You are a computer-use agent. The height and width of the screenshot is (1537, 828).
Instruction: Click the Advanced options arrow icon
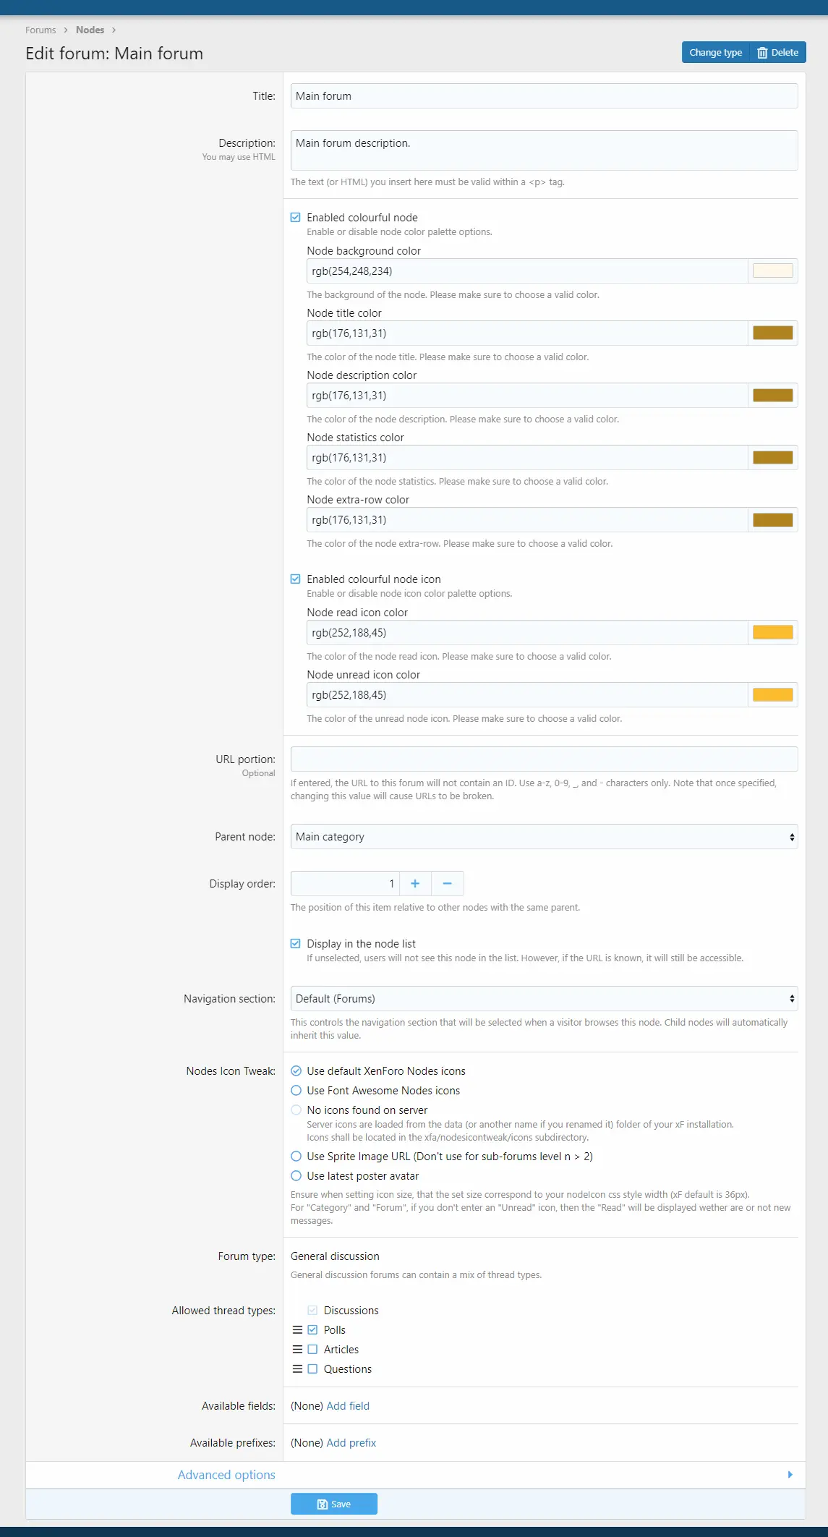coord(790,1475)
